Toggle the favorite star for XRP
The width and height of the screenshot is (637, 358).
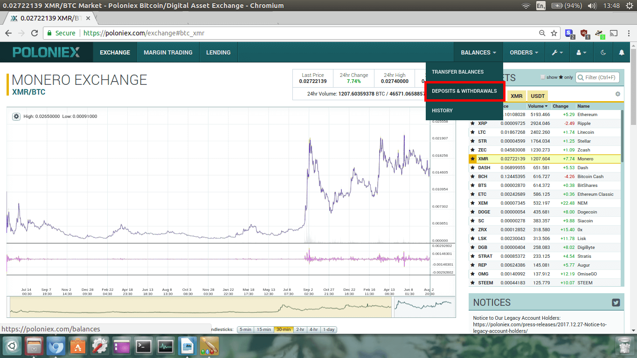[472, 124]
